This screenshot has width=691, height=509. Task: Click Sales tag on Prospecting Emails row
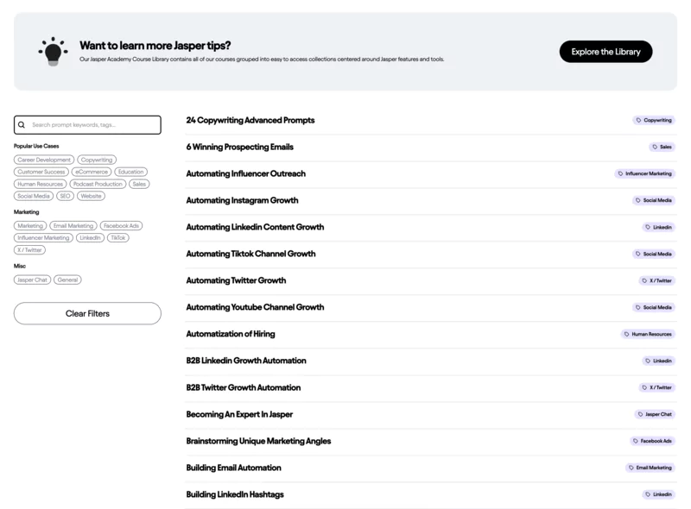[x=662, y=147]
